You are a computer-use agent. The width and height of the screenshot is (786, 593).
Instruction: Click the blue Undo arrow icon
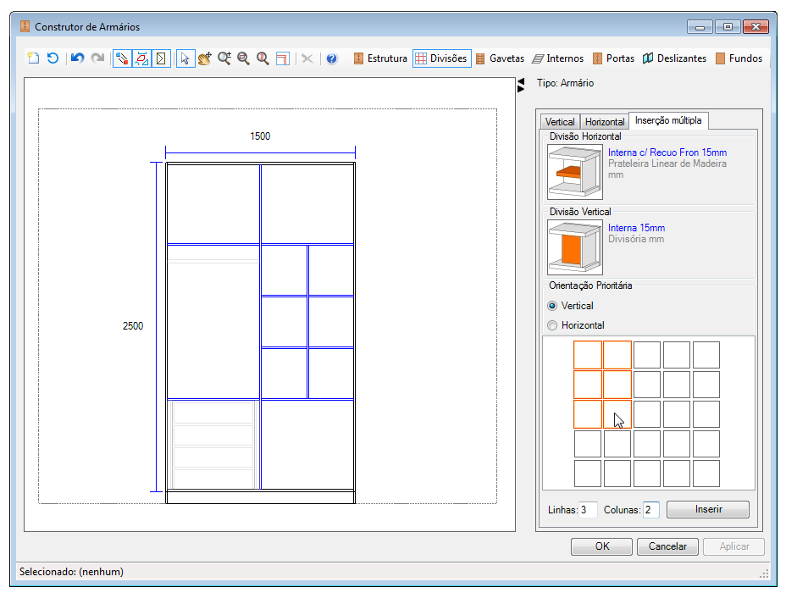77,58
